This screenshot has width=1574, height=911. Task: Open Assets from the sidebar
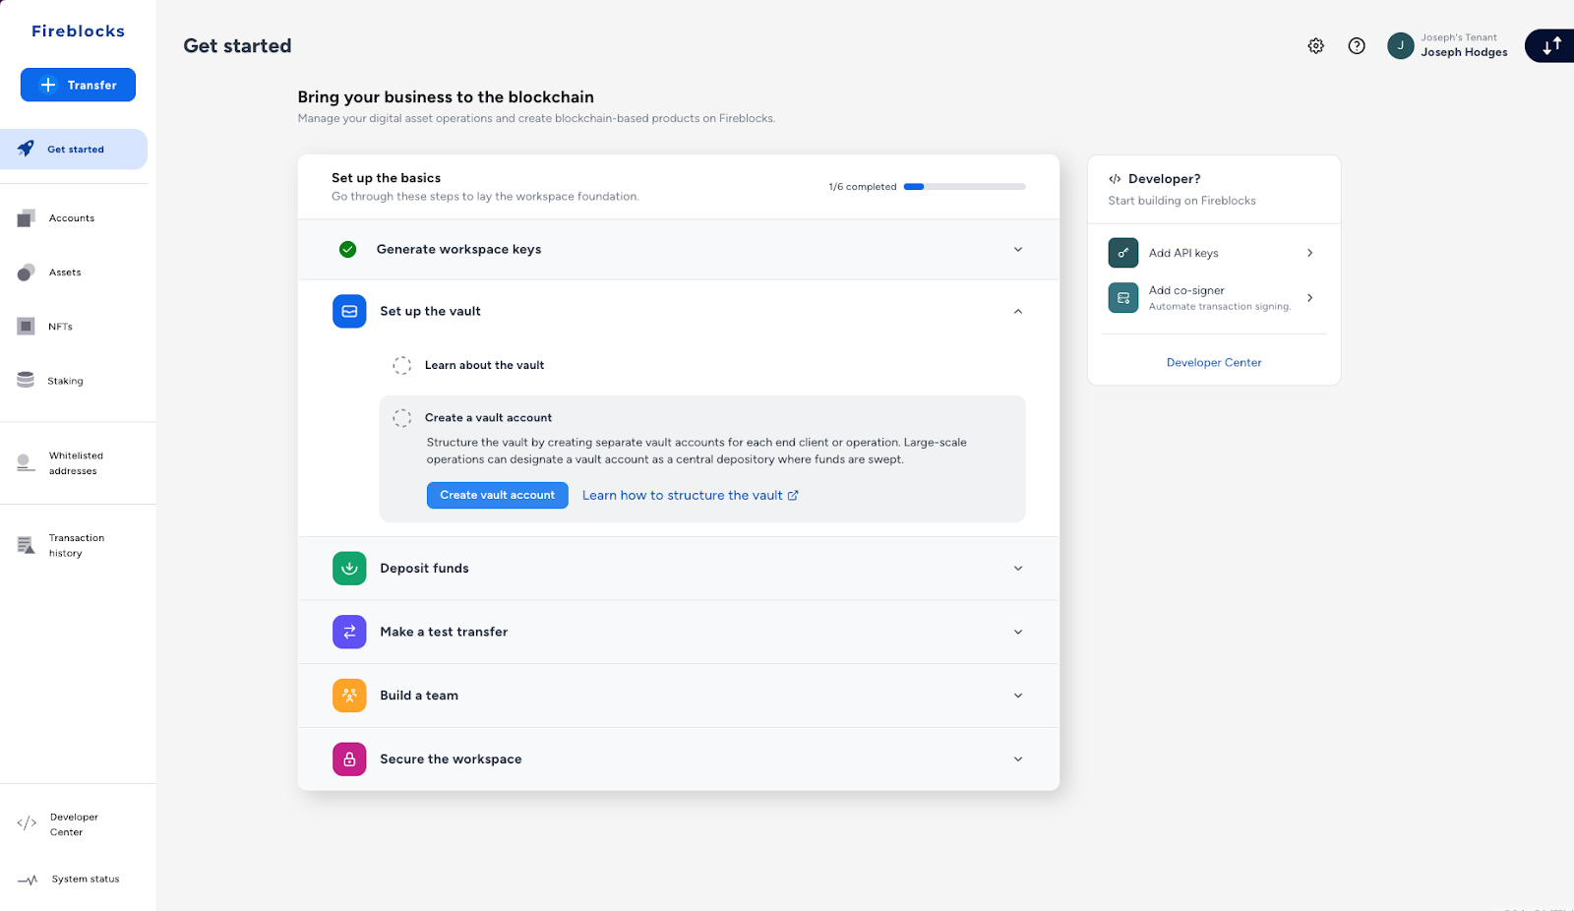(x=65, y=273)
